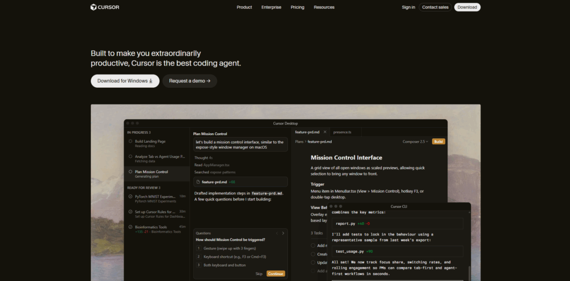Click the IN PROGRESS 3 section header
This screenshot has width=570, height=281.
pos(139,132)
